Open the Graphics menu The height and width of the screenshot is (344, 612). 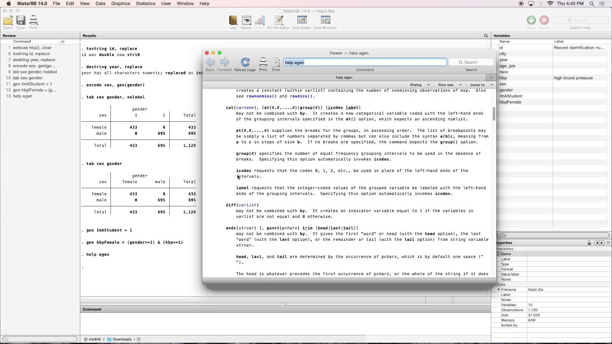[x=120, y=3]
